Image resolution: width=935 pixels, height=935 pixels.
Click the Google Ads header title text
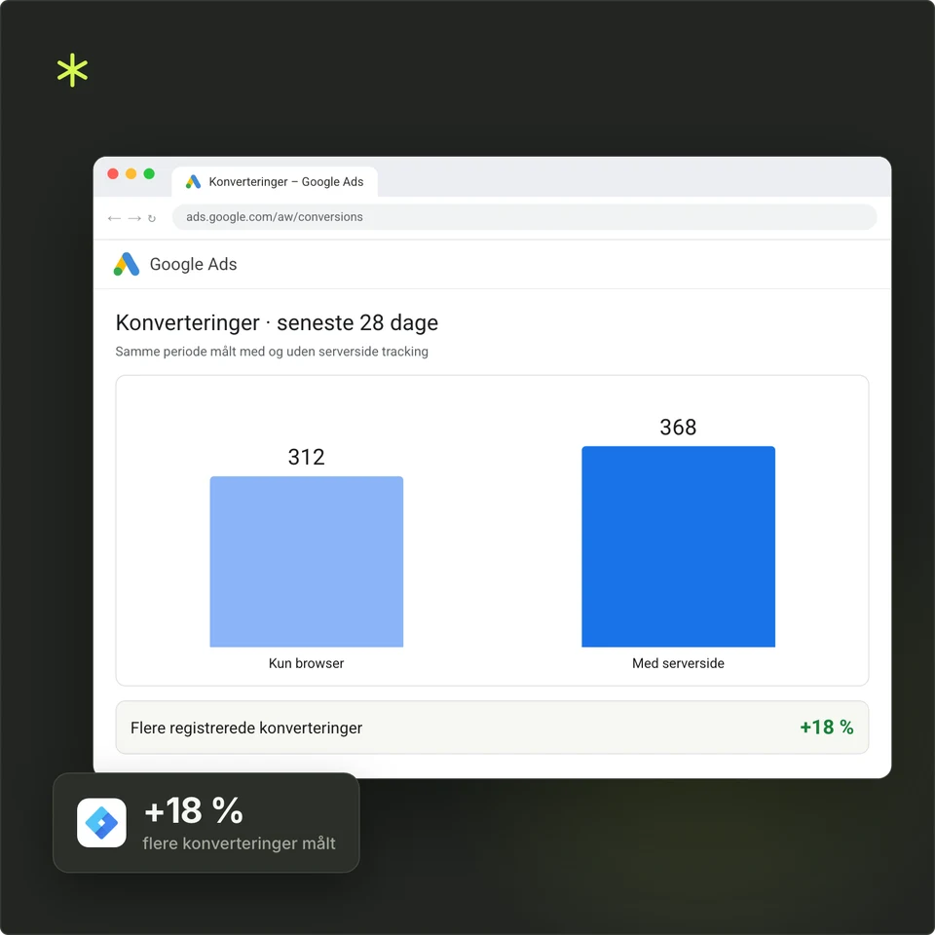pos(193,264)
